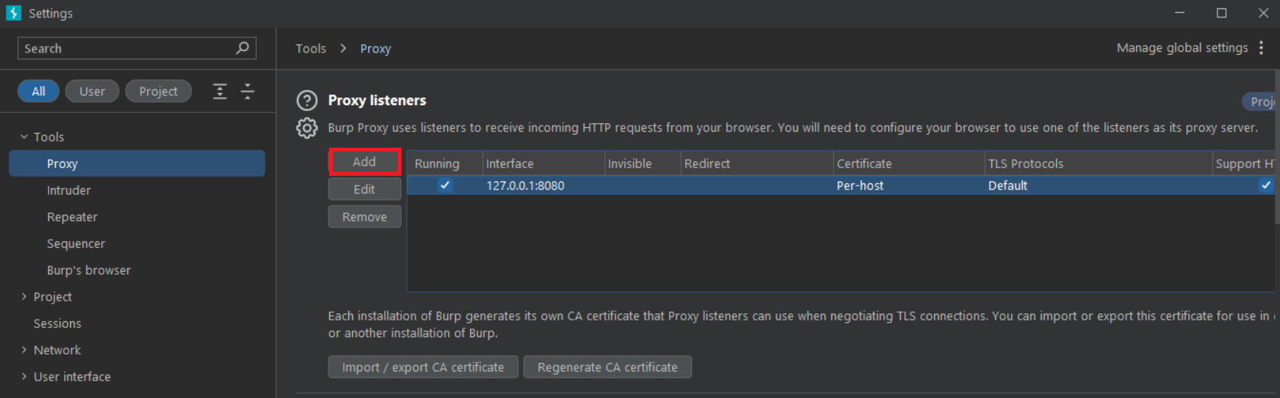This screenshot has width=1280, height=398.
Task: Toggle the Support HTTP/2 checkbox
Action: pos(1266,185)
